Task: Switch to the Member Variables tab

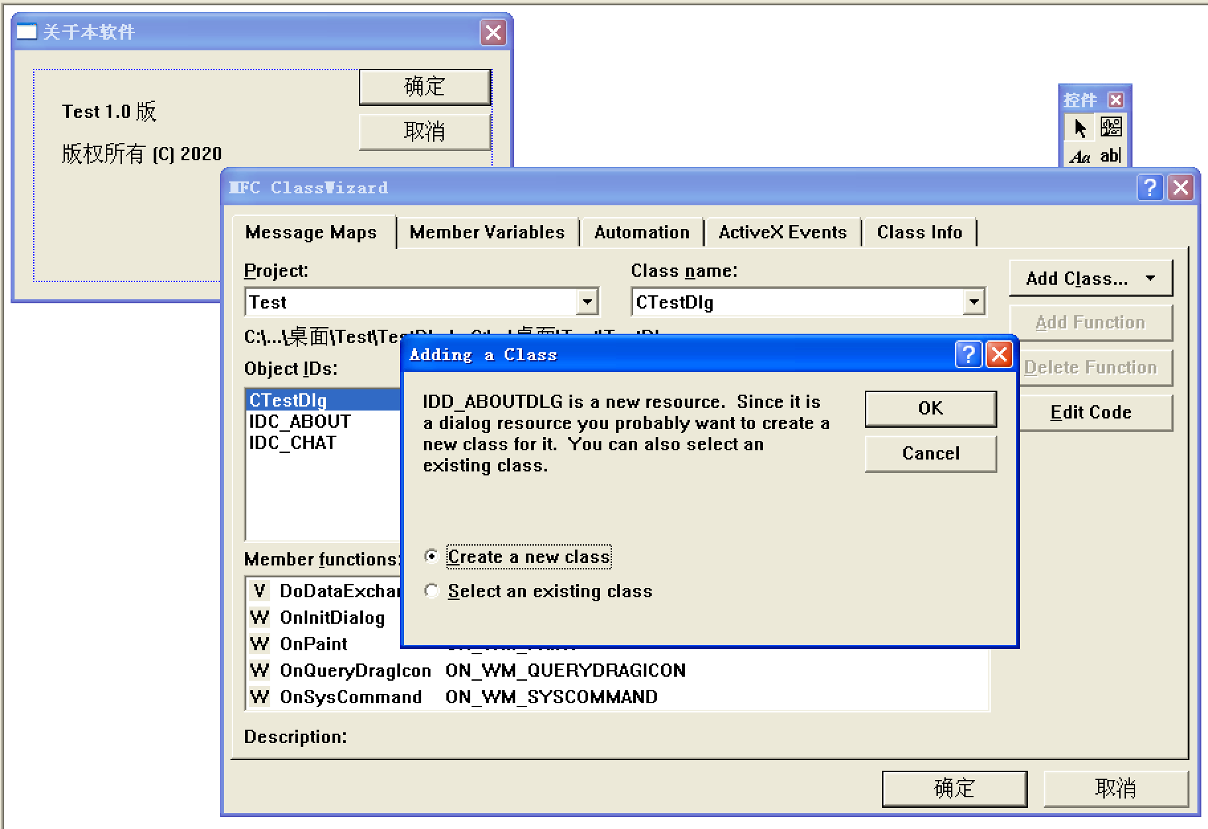Action: point(487,232)
